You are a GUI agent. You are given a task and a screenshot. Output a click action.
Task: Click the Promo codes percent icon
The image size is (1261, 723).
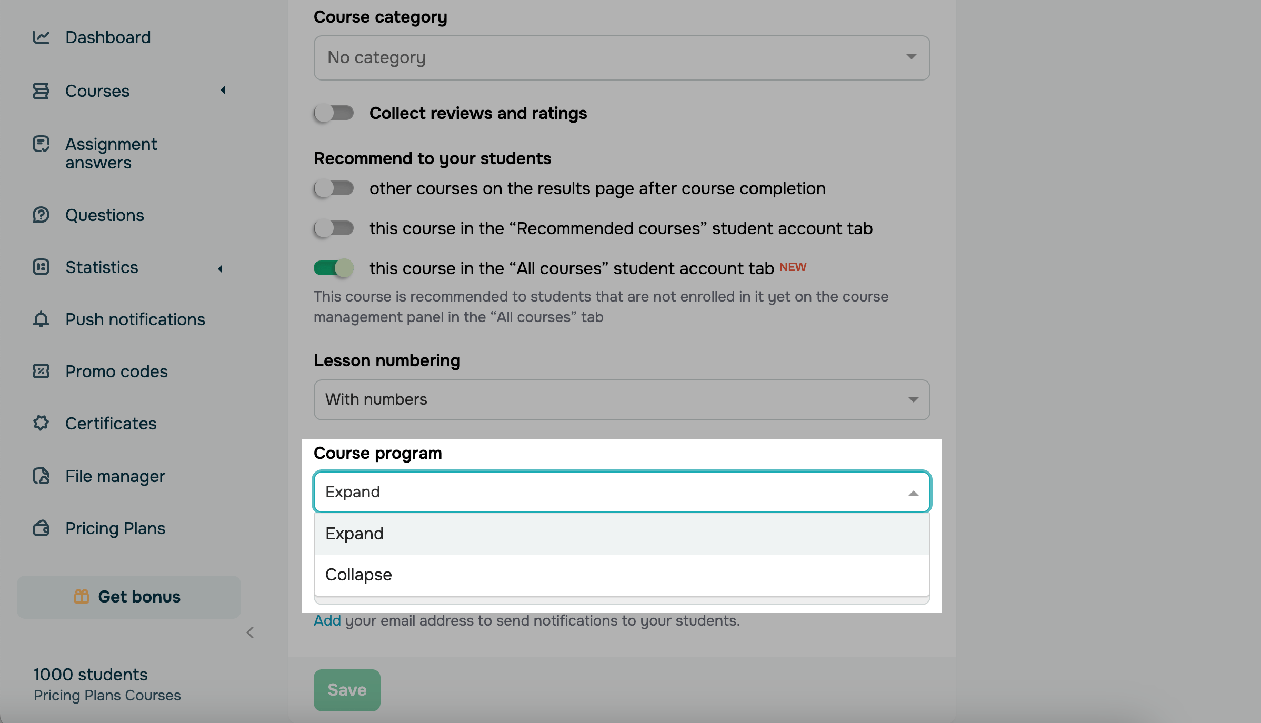coord(41,371)
